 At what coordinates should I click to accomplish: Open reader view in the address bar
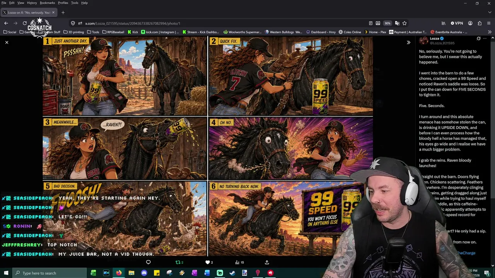coord(370,23)
